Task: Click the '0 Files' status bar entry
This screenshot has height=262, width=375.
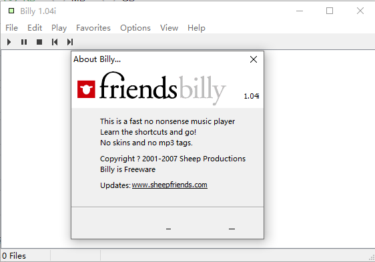Action: click(14, 256)
